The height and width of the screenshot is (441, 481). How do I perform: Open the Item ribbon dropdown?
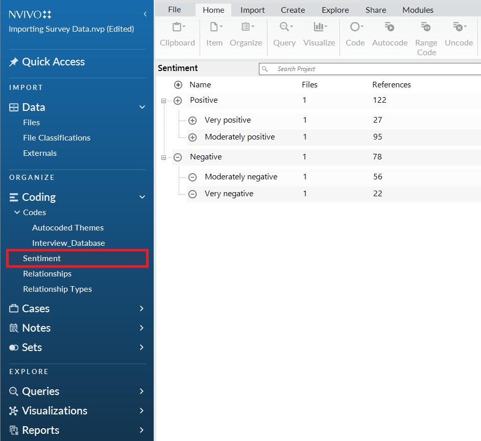[x=214, y=34]
